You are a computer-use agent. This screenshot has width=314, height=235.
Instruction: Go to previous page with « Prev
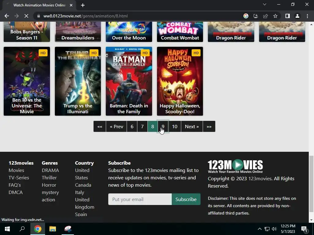point(116,126)
